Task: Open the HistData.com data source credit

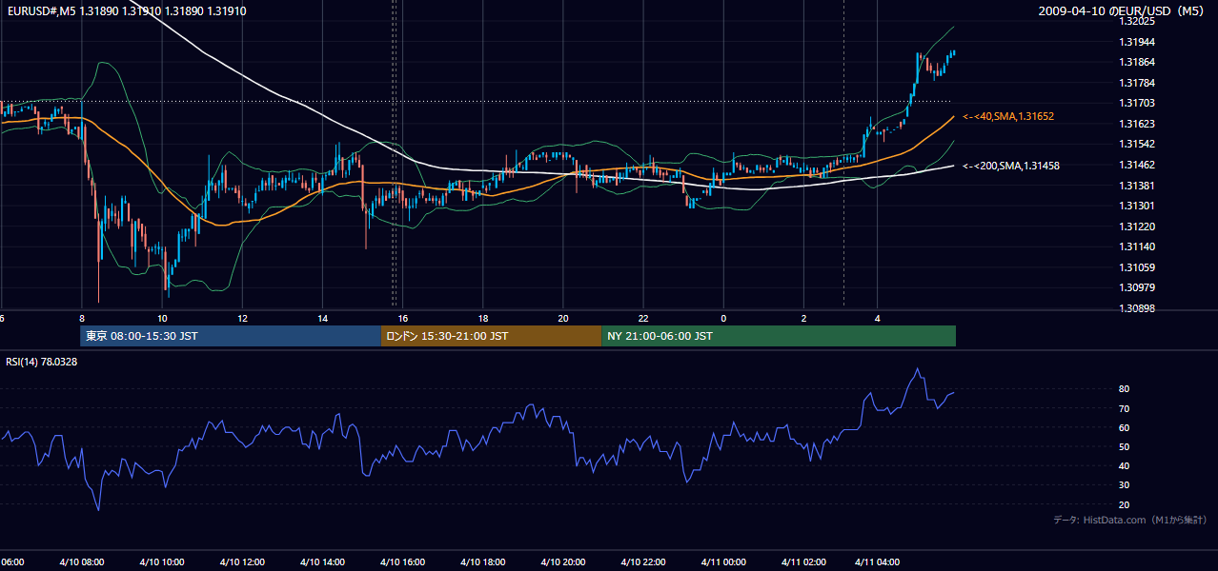Action: pos(1129,520)
